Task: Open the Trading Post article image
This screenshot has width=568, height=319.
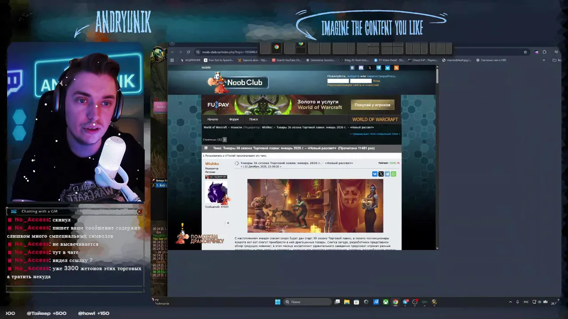Action: pos(315,206)
